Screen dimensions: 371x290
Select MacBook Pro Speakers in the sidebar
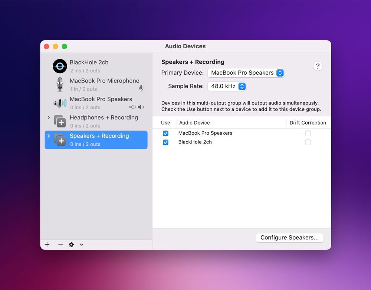point(96,103)
